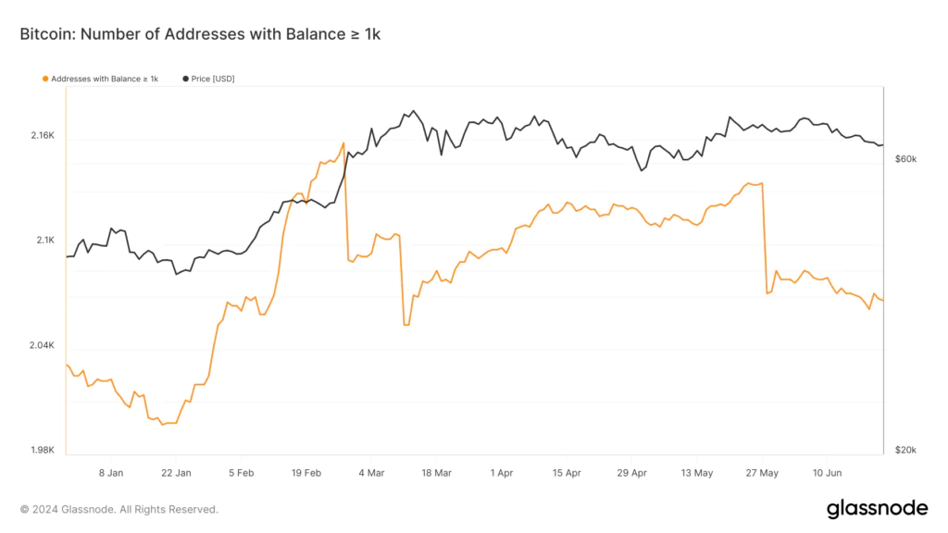Screen dimensions: 948x533
Task: Toggle the Addresses with Balance ≥ 1k series label
Action: click(105, 79)
